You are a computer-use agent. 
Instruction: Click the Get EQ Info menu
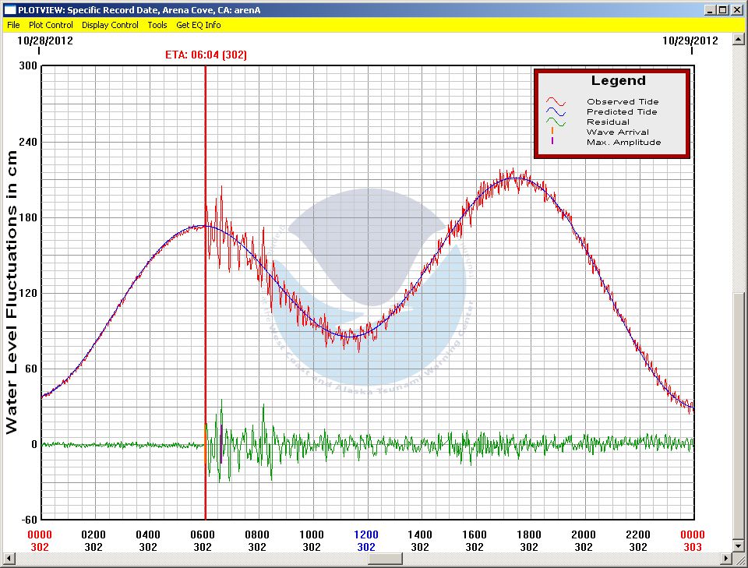point(198,25)
